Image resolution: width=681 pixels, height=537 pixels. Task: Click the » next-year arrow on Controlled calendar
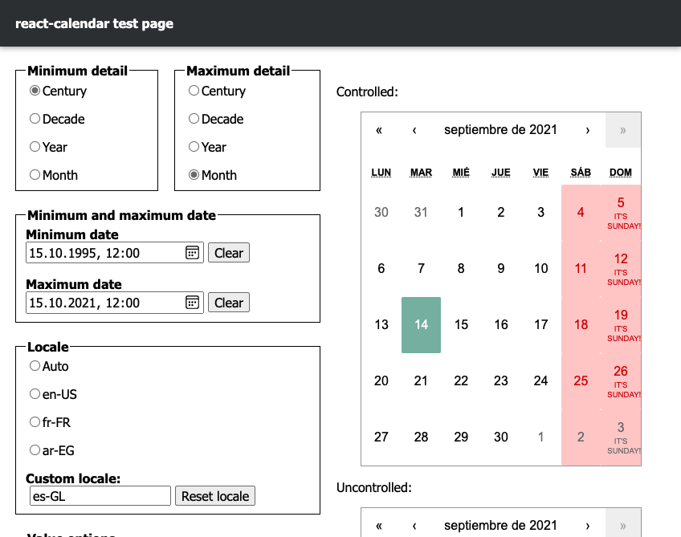pos(622,130)
